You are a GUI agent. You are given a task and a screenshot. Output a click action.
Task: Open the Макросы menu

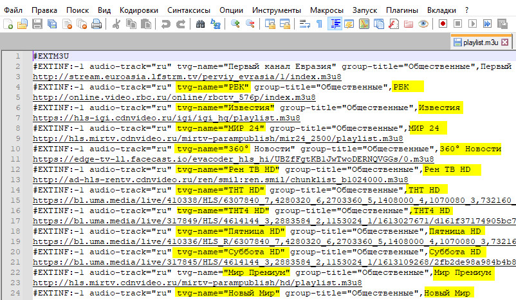[x=327, y=10]
